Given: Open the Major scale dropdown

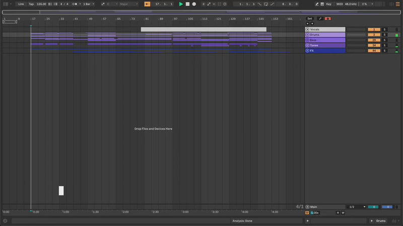Looking at the screenshot, I should (x=127, y=4).
